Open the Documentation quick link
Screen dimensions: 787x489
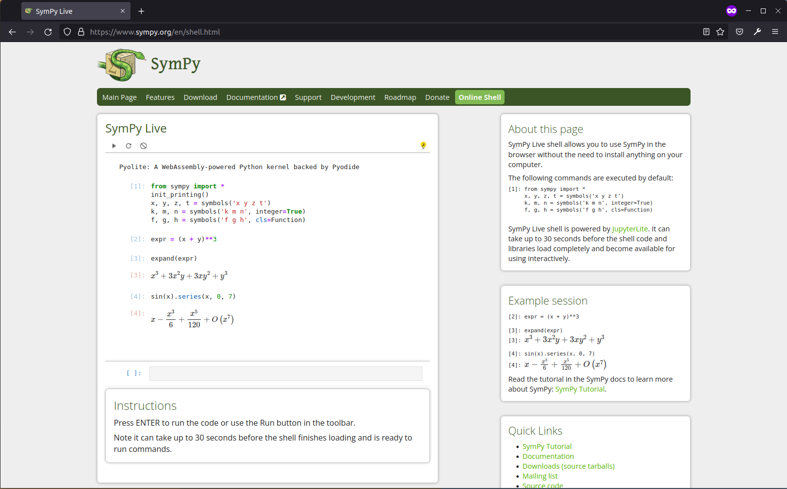click(x=548, y=456)
